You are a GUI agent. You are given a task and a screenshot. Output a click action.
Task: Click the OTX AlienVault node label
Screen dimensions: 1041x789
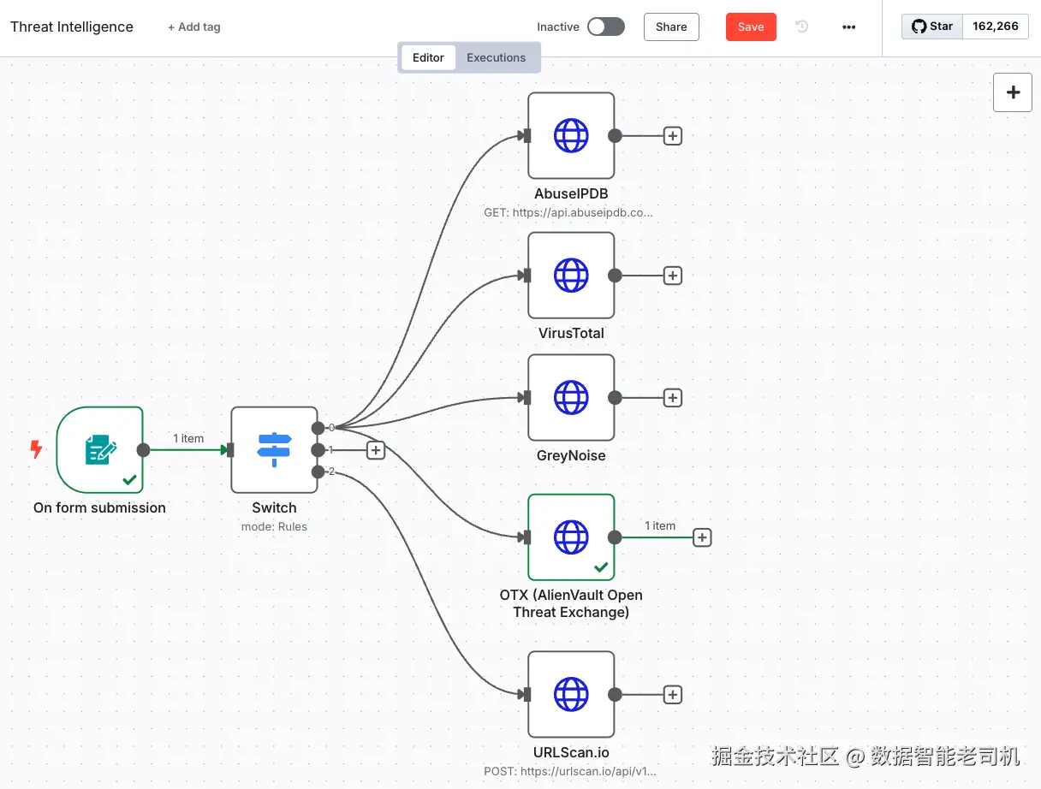coord(571,603)
